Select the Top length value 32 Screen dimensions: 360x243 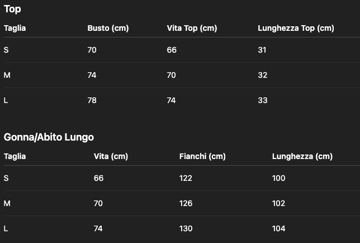(x=262, y=75)
